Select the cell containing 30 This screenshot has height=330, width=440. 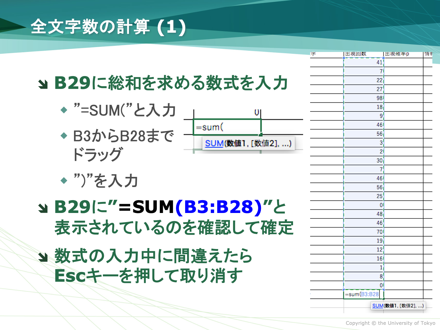click(364, 160)
